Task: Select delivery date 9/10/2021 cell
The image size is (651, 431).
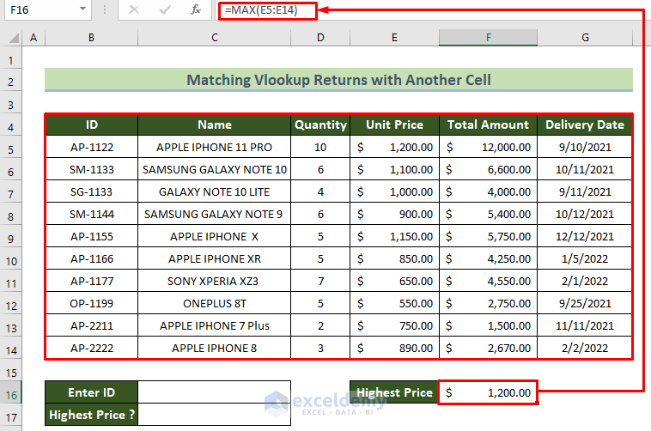Action: point(585,147)
